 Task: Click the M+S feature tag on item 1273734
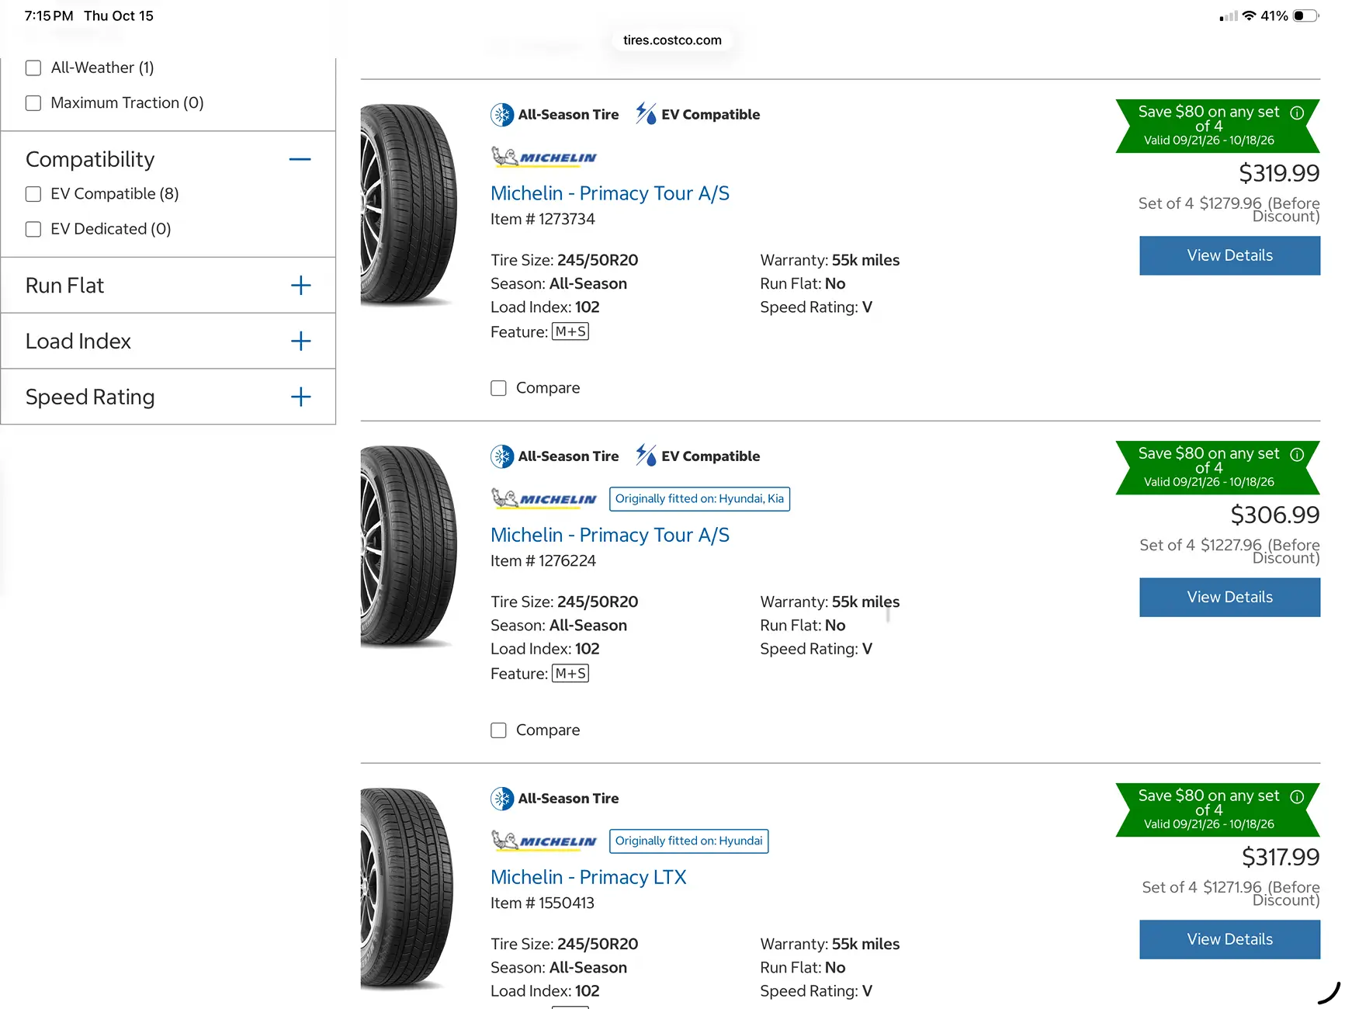pyautogui.click(x=570, y=331)
